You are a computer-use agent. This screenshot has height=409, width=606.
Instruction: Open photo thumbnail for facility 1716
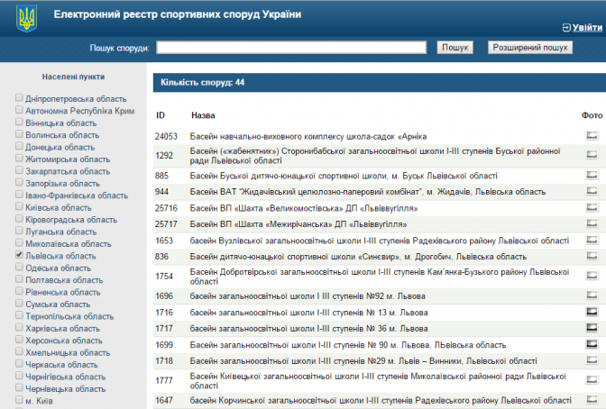592,312
